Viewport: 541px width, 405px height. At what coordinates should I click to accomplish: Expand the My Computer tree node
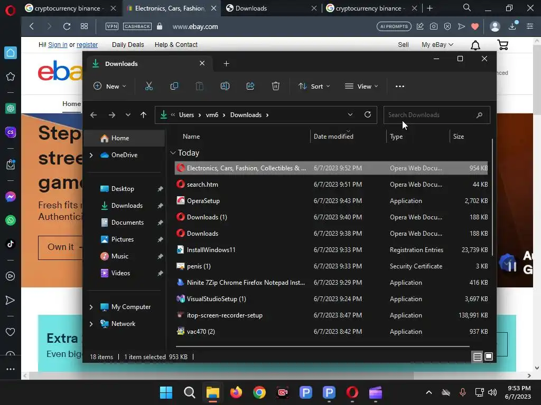[91, 307]
